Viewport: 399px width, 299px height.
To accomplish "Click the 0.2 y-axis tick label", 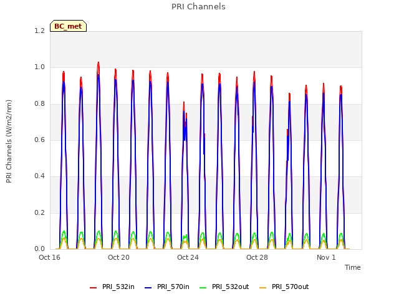I will tap(40, 212).
